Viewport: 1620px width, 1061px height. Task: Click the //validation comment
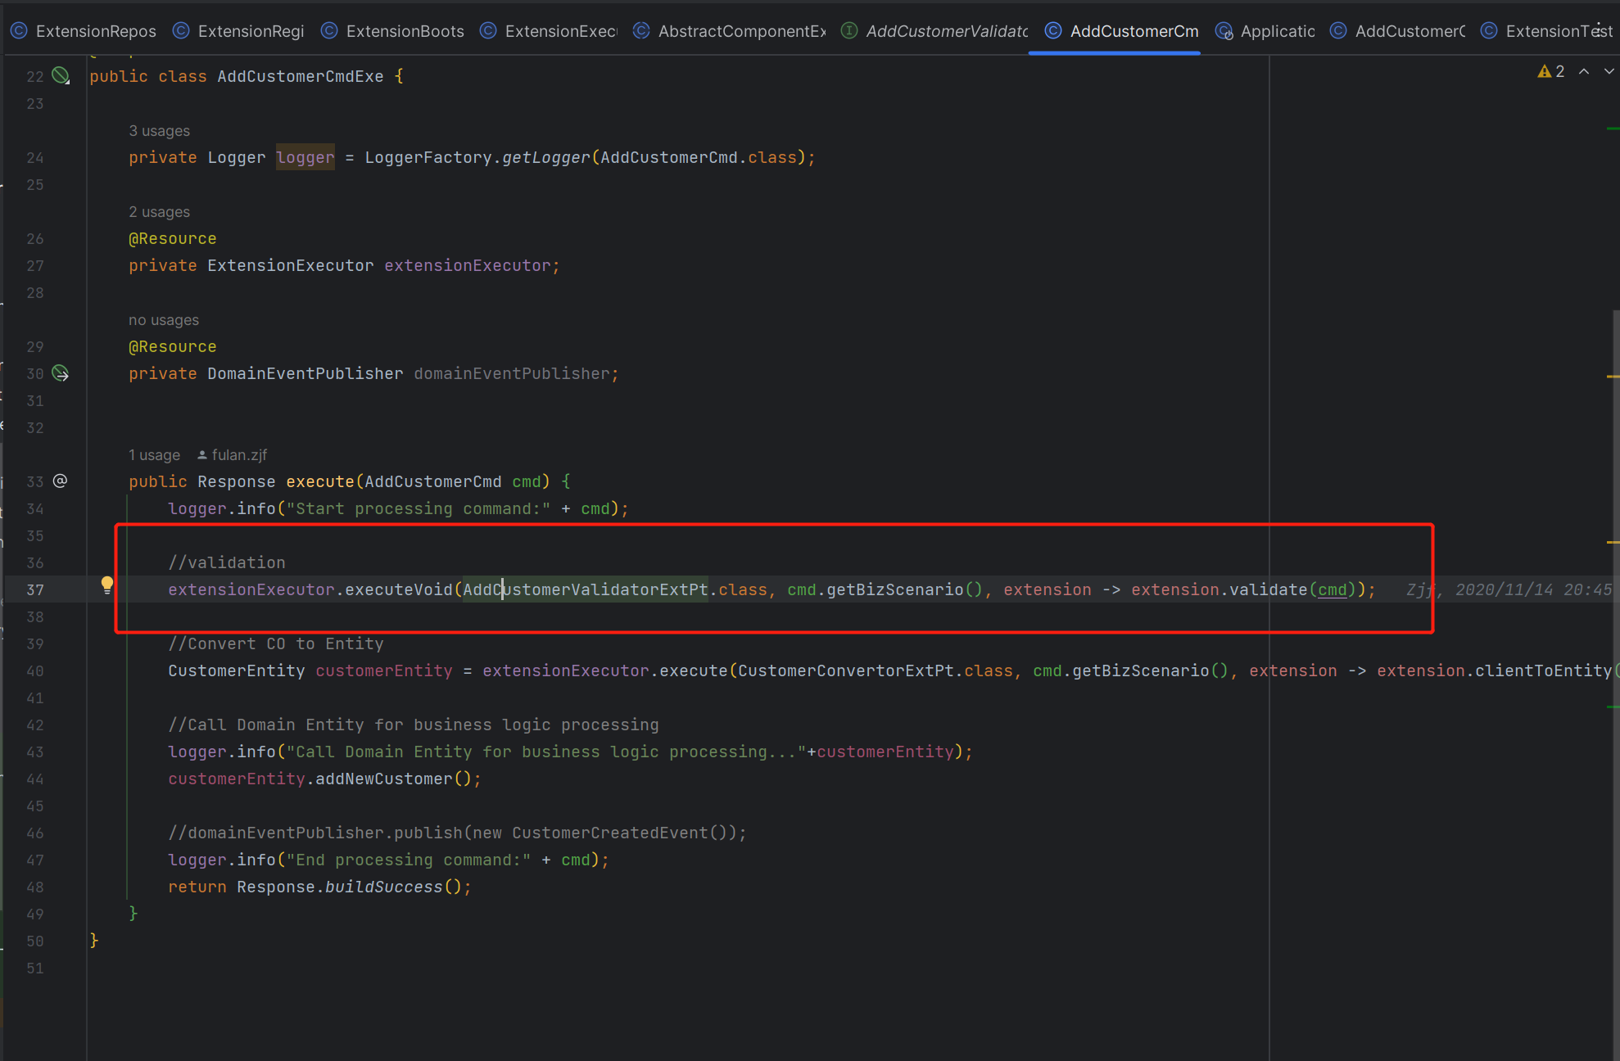227,562
